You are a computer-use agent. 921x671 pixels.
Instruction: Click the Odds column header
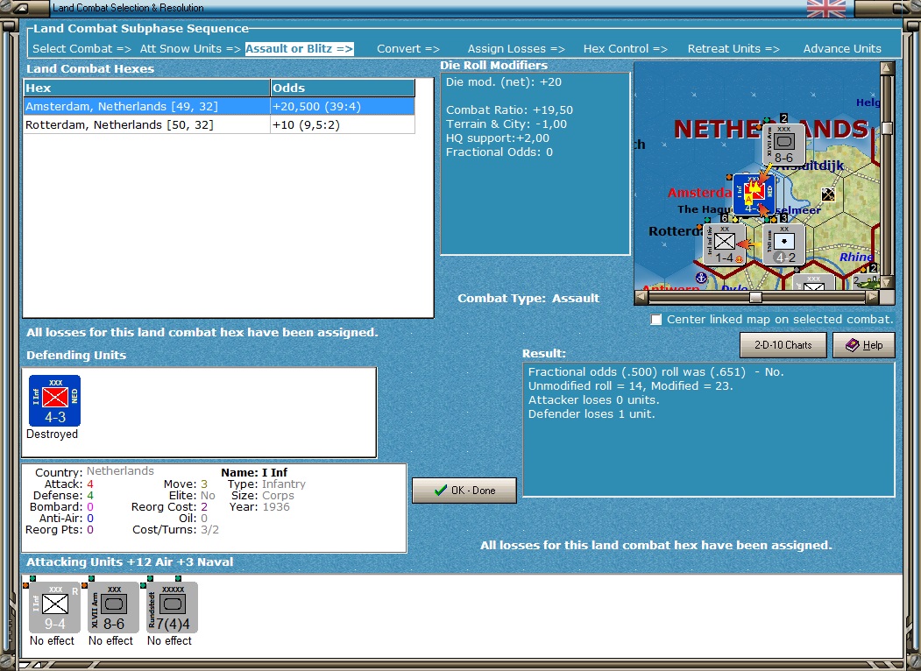[342, 88]
